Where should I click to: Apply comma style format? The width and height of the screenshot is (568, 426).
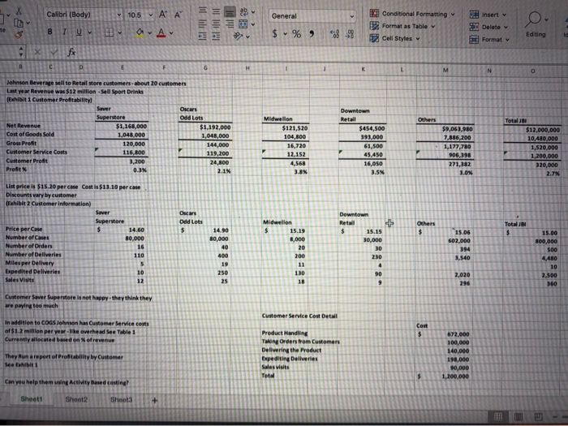(x=312, y=34)
